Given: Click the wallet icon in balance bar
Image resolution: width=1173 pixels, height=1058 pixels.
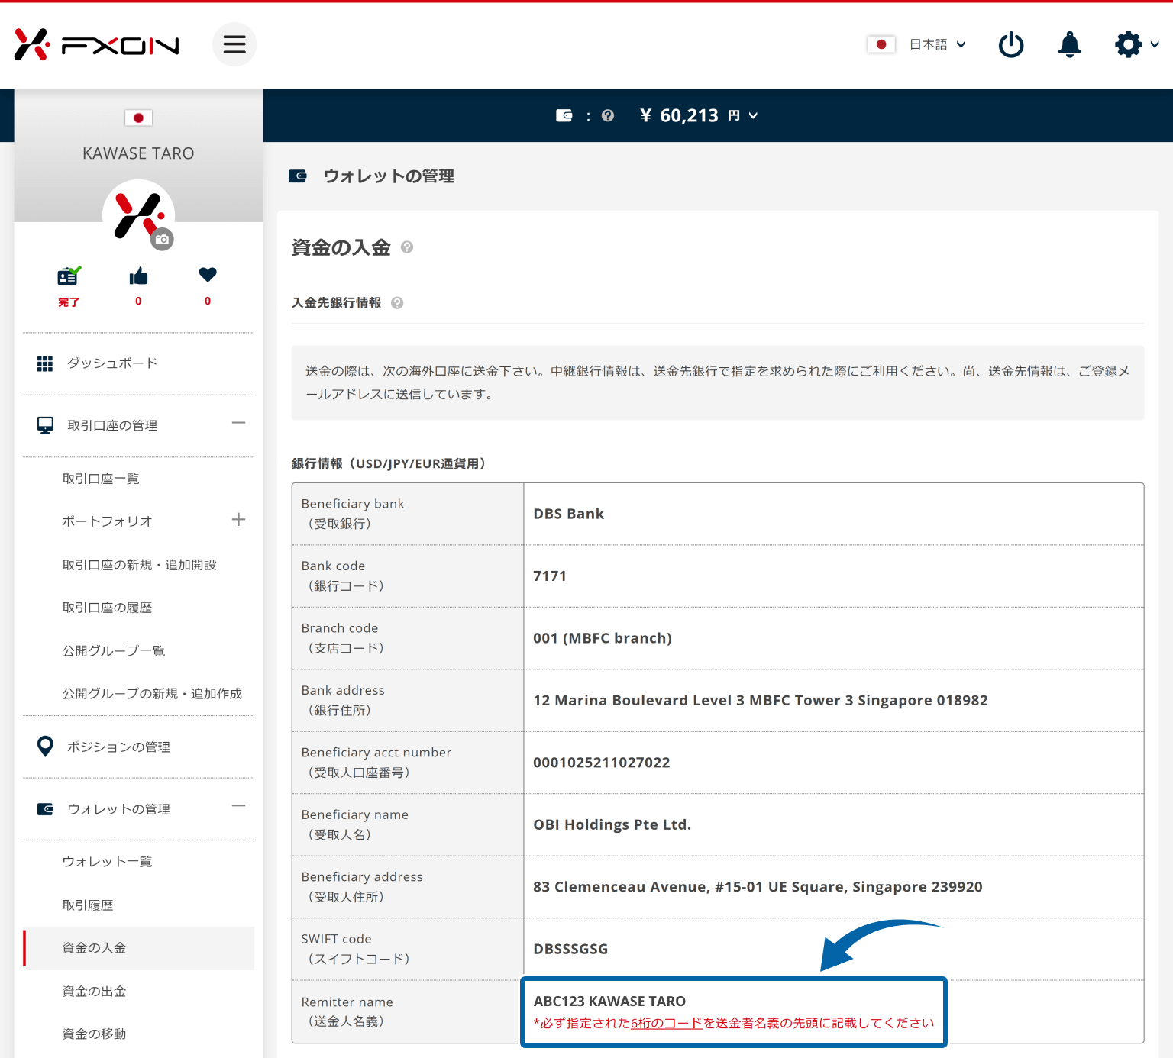Looking at the screenshot, I should coord(564,115).
